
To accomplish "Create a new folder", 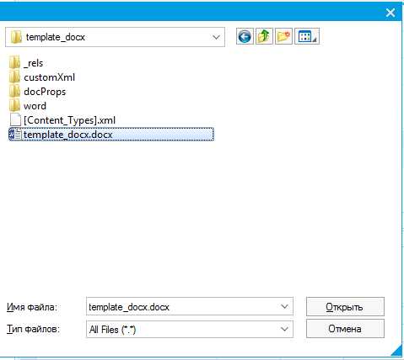I will [x=283, y=37].
